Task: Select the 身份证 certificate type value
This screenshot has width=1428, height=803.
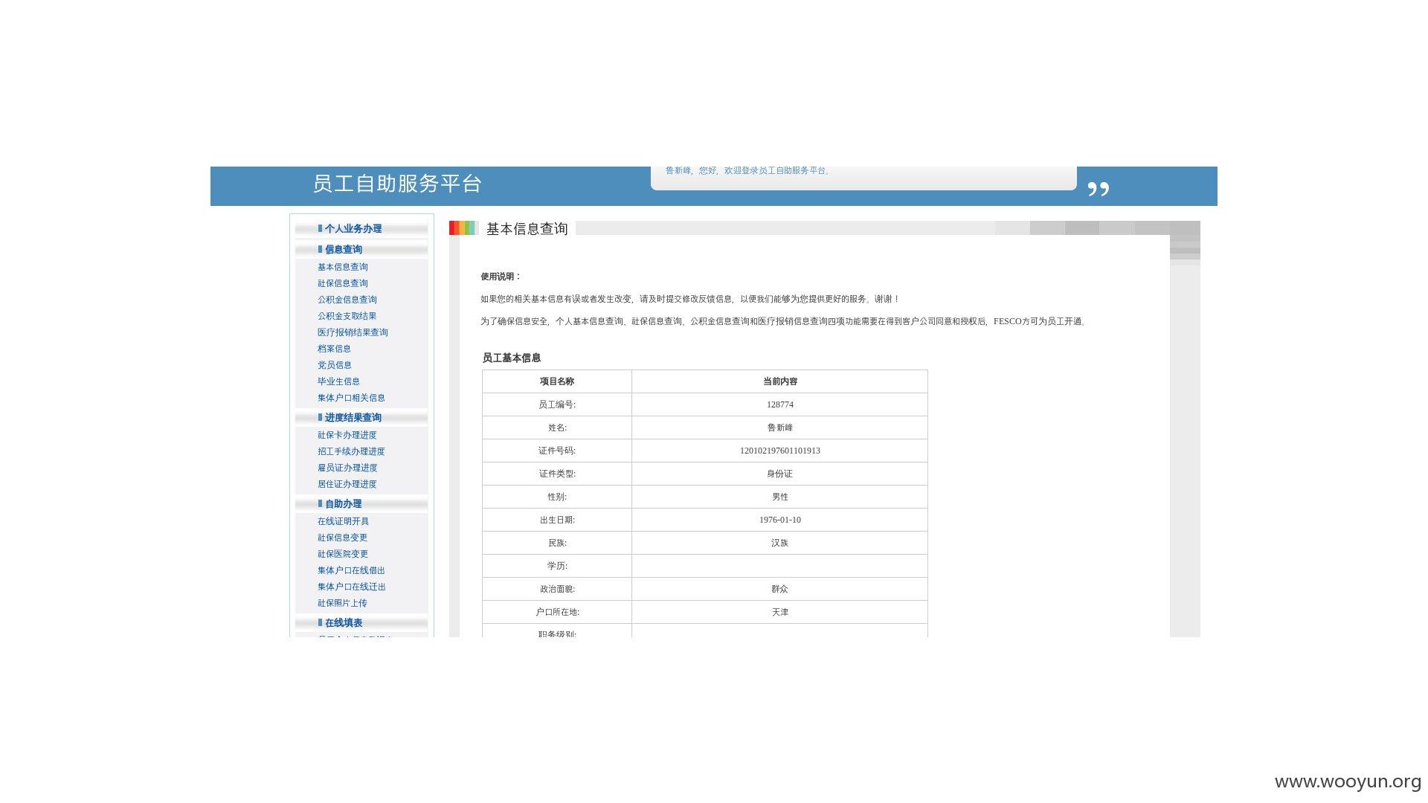Action: tap(780, 474)
